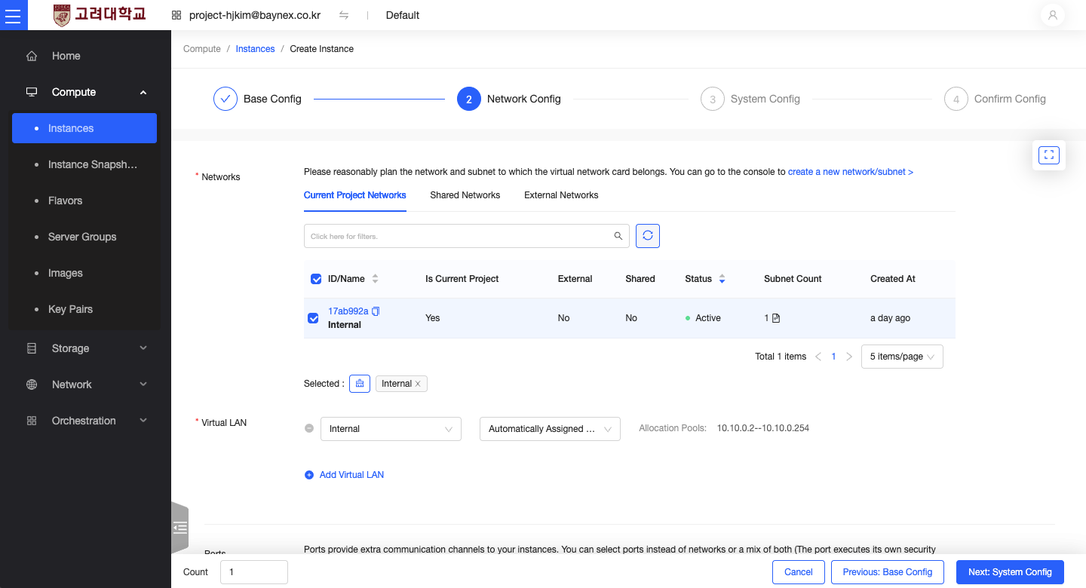Open Instances in the sidebar
Screen dimensions: 1086x588
coord(84,128)
